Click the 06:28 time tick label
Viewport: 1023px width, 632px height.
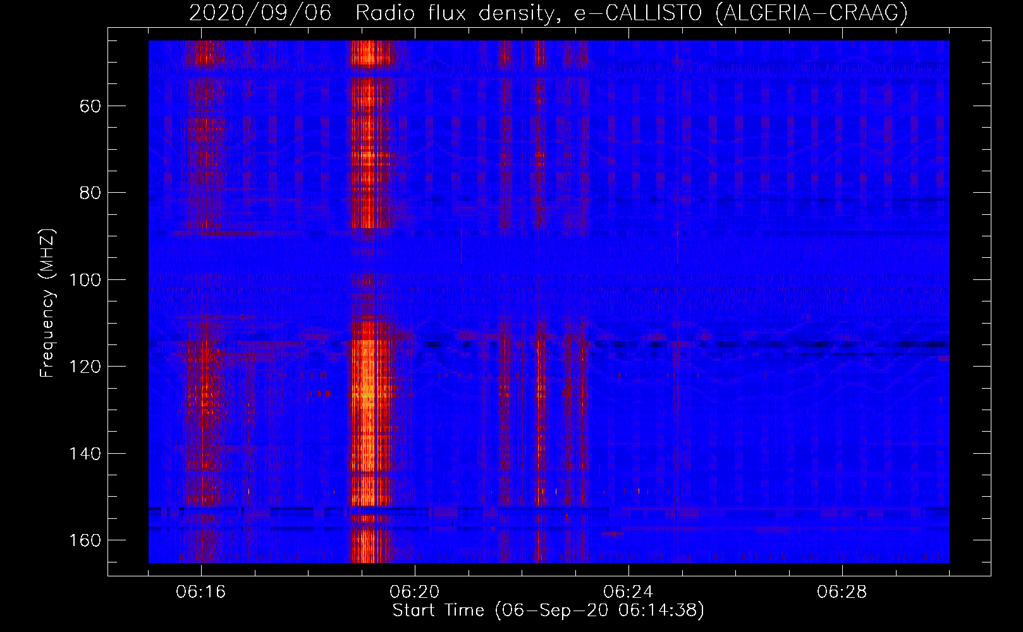(x=842, y=592)
